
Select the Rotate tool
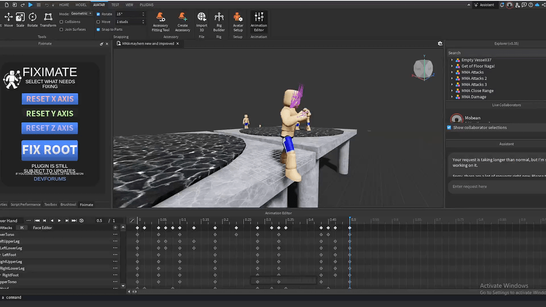33,20
